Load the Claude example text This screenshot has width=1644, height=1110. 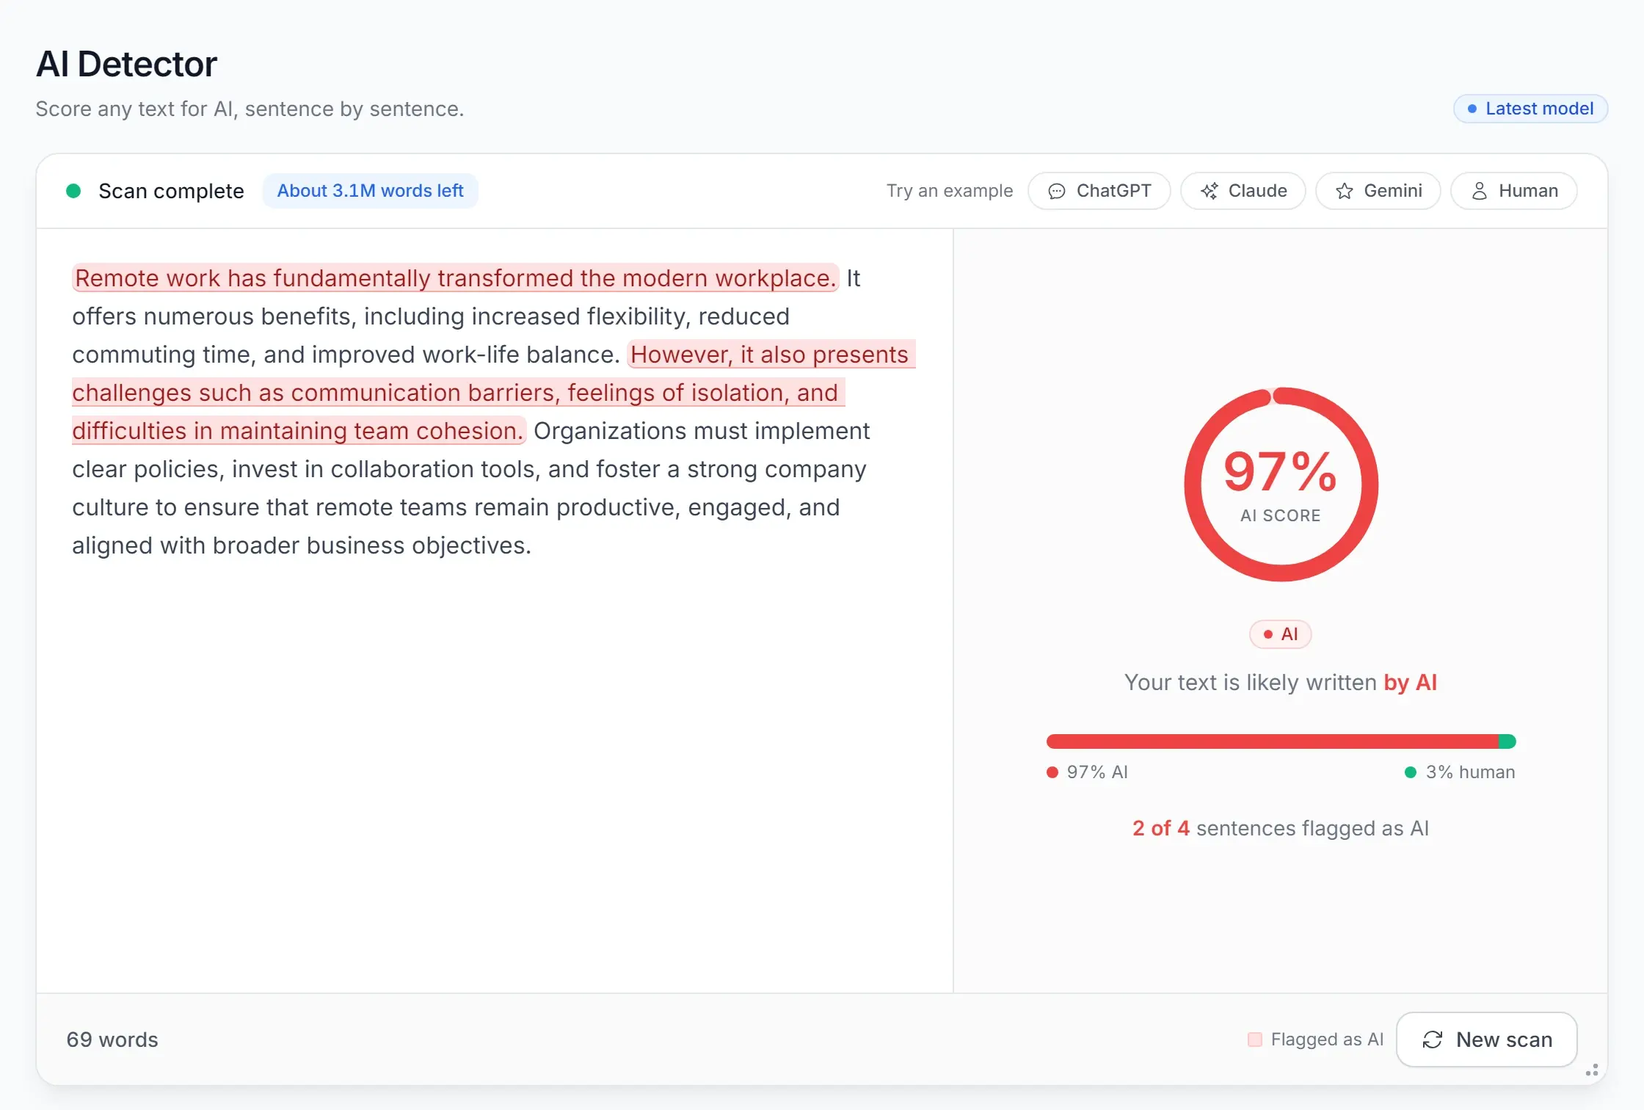pyautogui.click(x=1243, y=191)
